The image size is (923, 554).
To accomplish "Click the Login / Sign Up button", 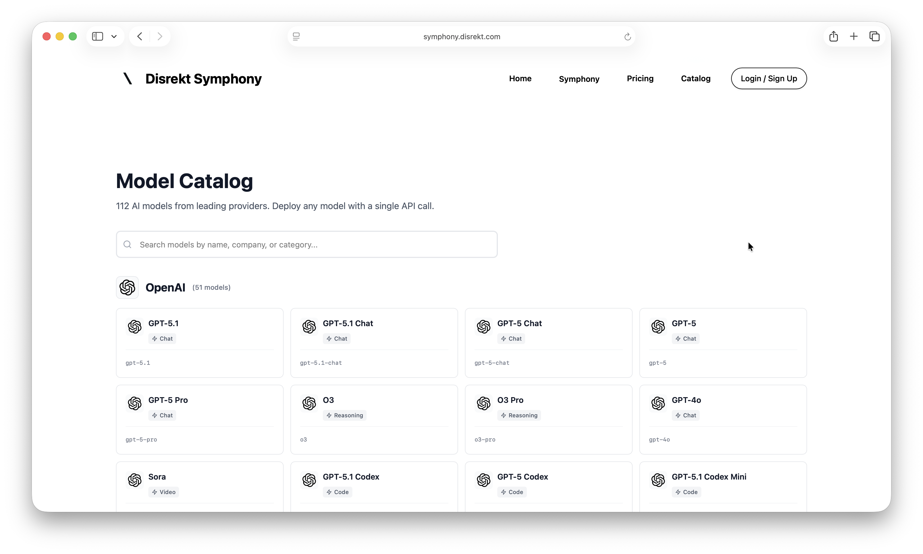I will [769, 78].
